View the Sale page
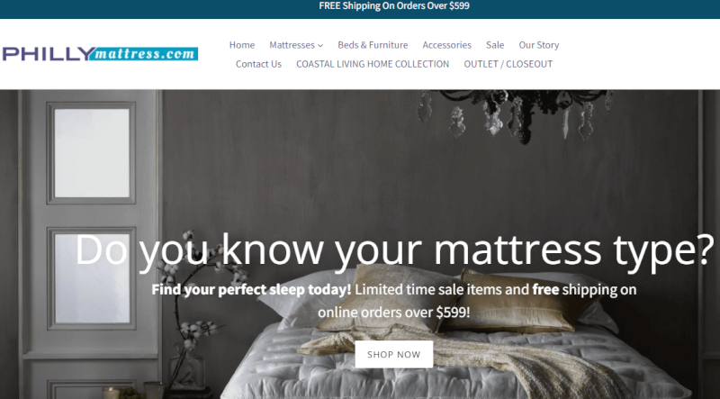 495,45
